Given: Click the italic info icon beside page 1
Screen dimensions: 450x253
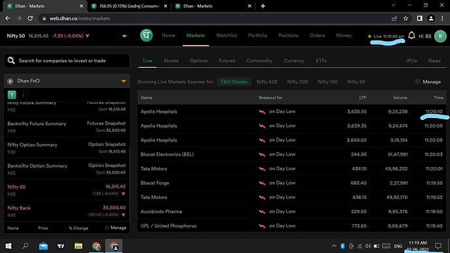Looking at the screenshot, I should pyautogui.click(x=23, y=95).
